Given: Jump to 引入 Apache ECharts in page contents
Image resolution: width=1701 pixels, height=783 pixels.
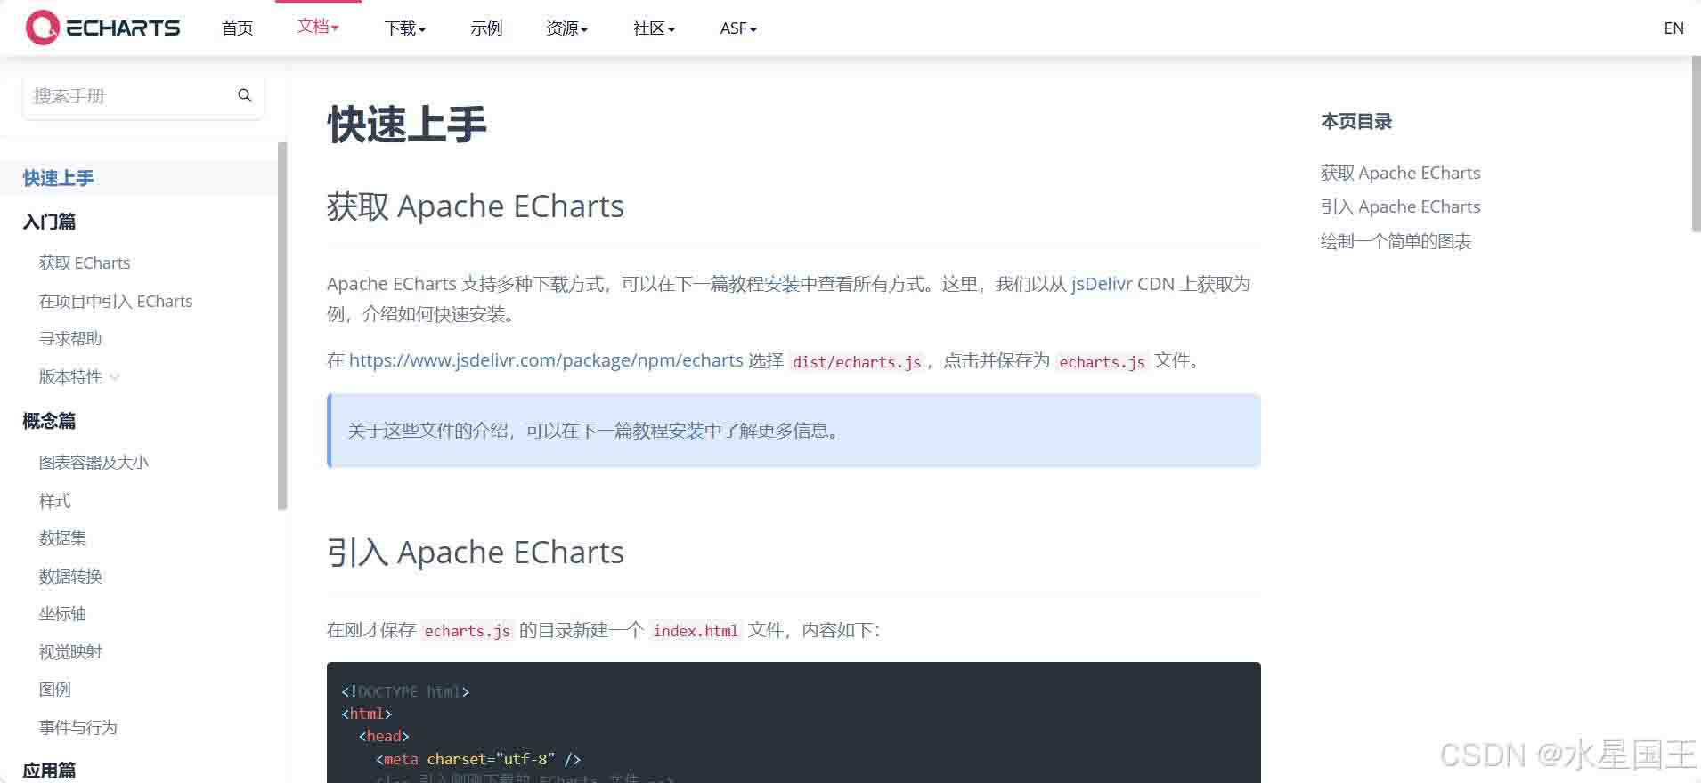Looking at the screenshot, I should [1400, 206].
